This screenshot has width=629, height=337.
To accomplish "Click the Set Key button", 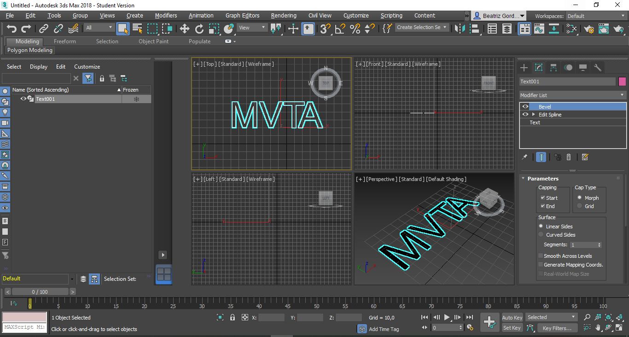I will click(x=512, y=328).
